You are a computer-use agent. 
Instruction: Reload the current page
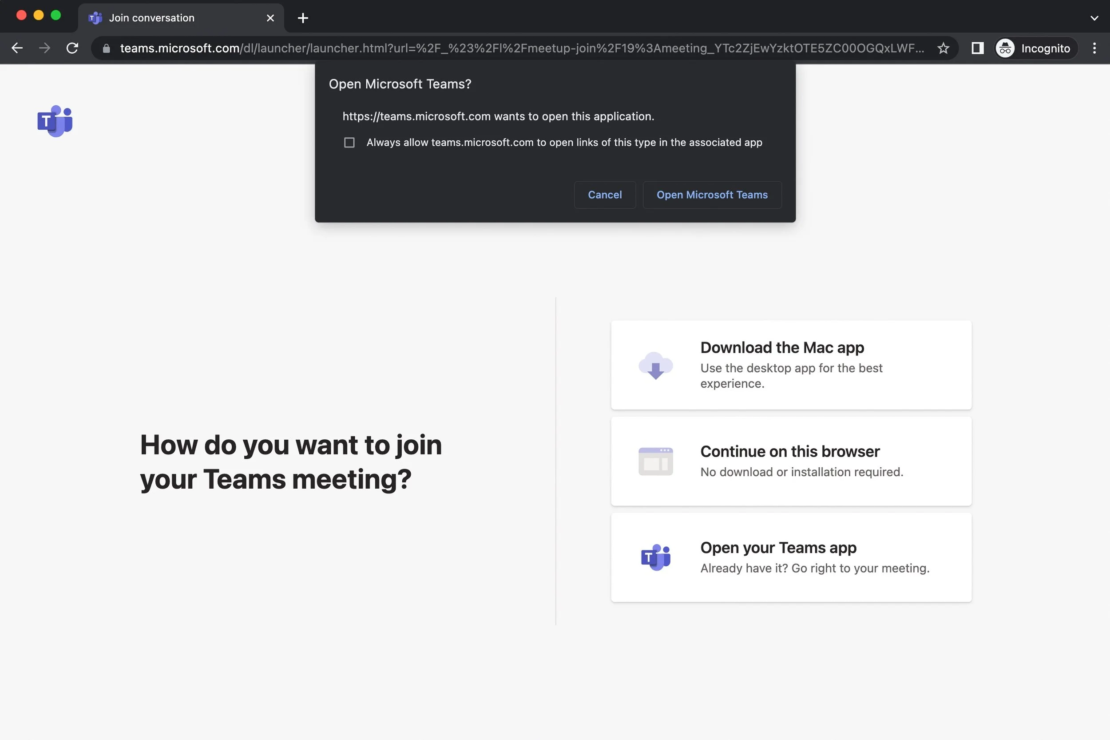click(x=71, y=48)
